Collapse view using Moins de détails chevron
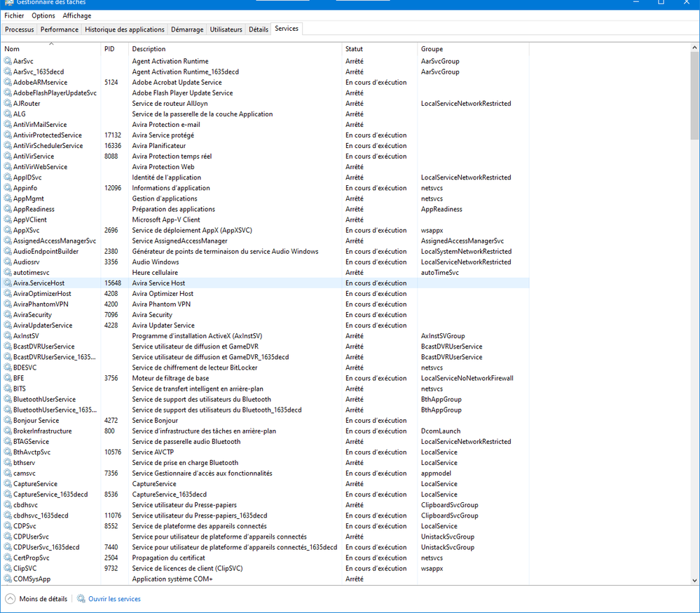700x613 pixels. [10, 599]
